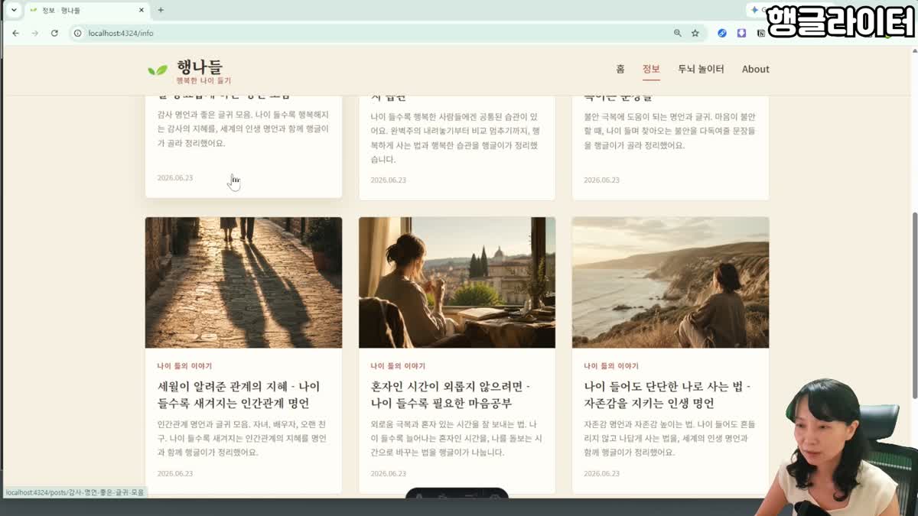Click the 감사 명언과 좋은 글귀 모음 description
The height and width of the screenshot is (516, 918).
[x=243, y=129]
